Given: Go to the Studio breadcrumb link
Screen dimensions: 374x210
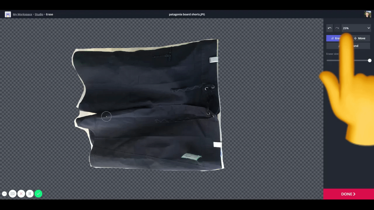Looking at the screenshot, I should pos(39,14).
